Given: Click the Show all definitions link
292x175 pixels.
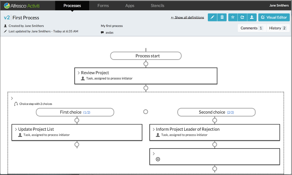Looking at the screenshot, I should (187, 17).
